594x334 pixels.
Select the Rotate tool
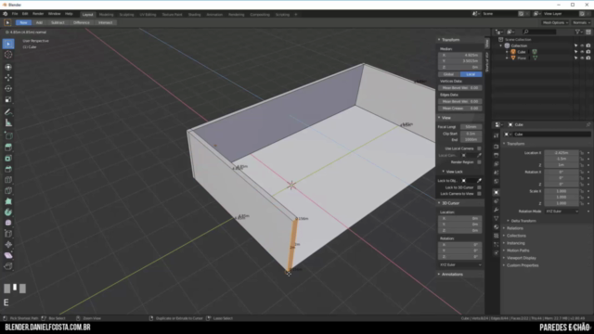tap(8, 89)
